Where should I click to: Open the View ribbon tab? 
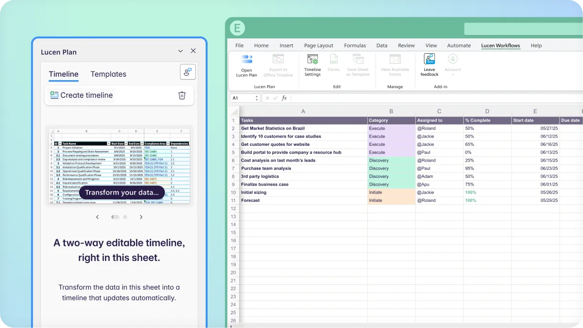coord(431,46)
